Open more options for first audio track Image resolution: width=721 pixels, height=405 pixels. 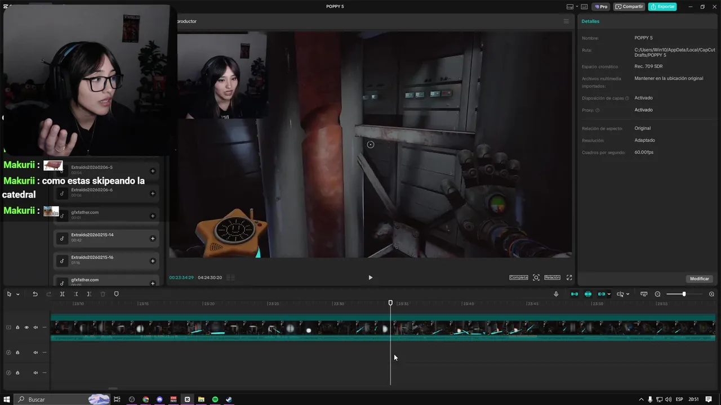44,353
